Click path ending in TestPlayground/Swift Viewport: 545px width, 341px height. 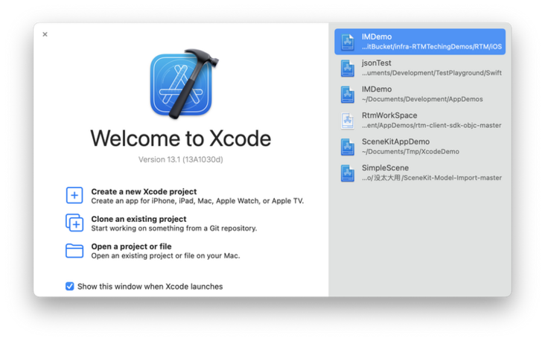(431, 73)
